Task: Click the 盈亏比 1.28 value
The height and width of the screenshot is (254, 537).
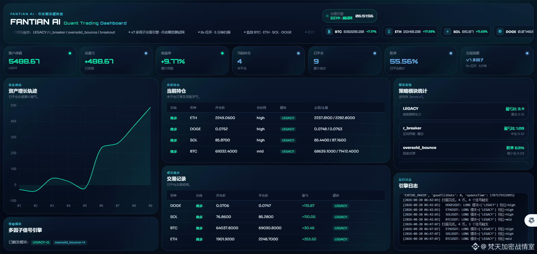Action: pyautogui.click(x=514, y=129)
